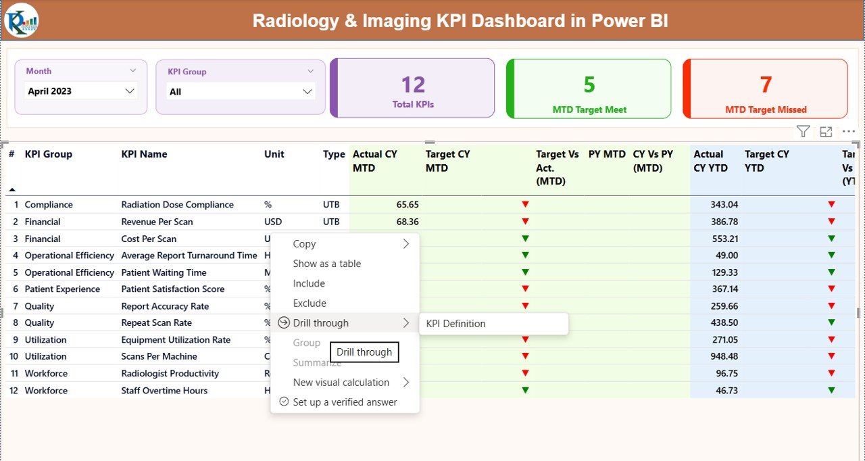
Task: Click the sort arrow under # column
Action: (x=12, y=190)
